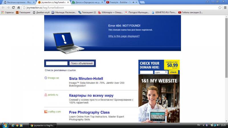Select the joyreactor.cc/tag/lu... taskbar window button
The width and height of the screenshot is (228, 128).
[x=42, y=125]
